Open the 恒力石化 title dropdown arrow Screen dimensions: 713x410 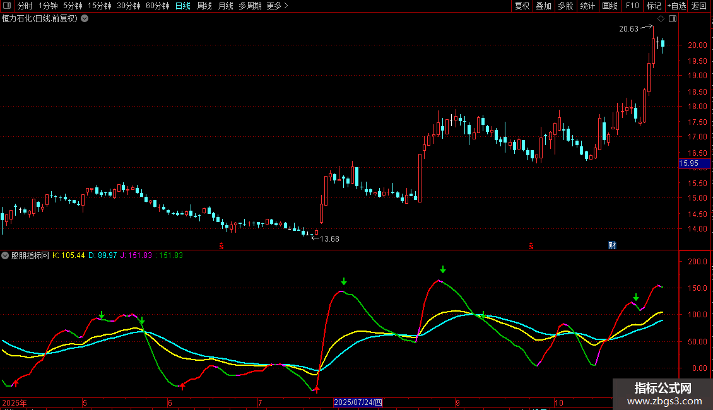point(85,18)
